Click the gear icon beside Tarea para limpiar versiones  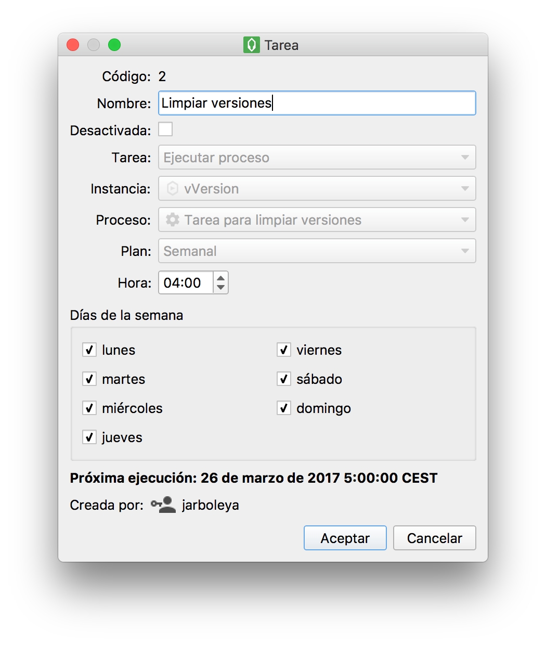pos(173,220)
